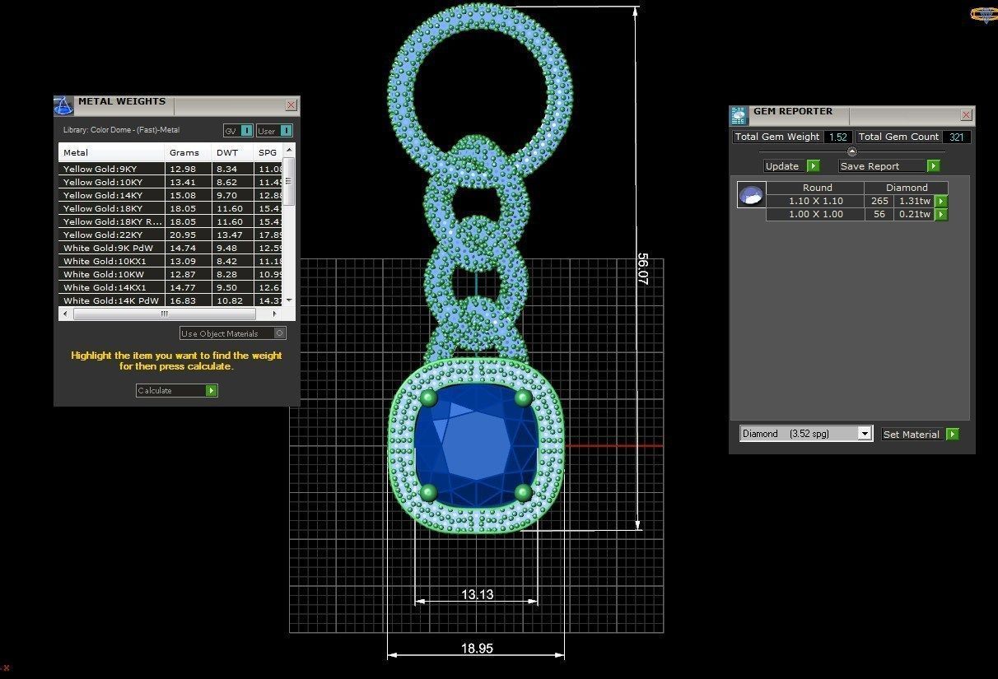Screen dimensions: 998x679
Task: Collapse the Gem Reporter totals with the up-arrow
Action: click(852, 151)
